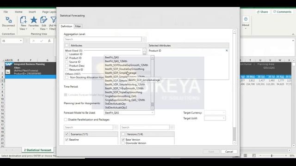Click scroll-down arrow of model list
The height and width of the screenshot is (166, 296).
tap(152, 108)
